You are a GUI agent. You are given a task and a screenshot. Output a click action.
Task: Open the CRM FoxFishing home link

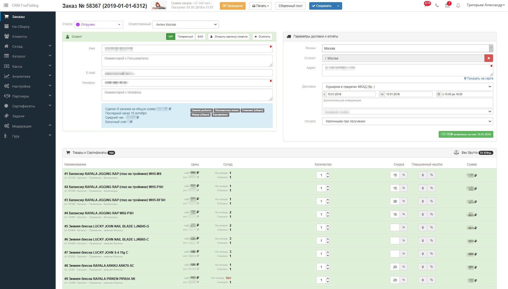(x=25, y=5)
